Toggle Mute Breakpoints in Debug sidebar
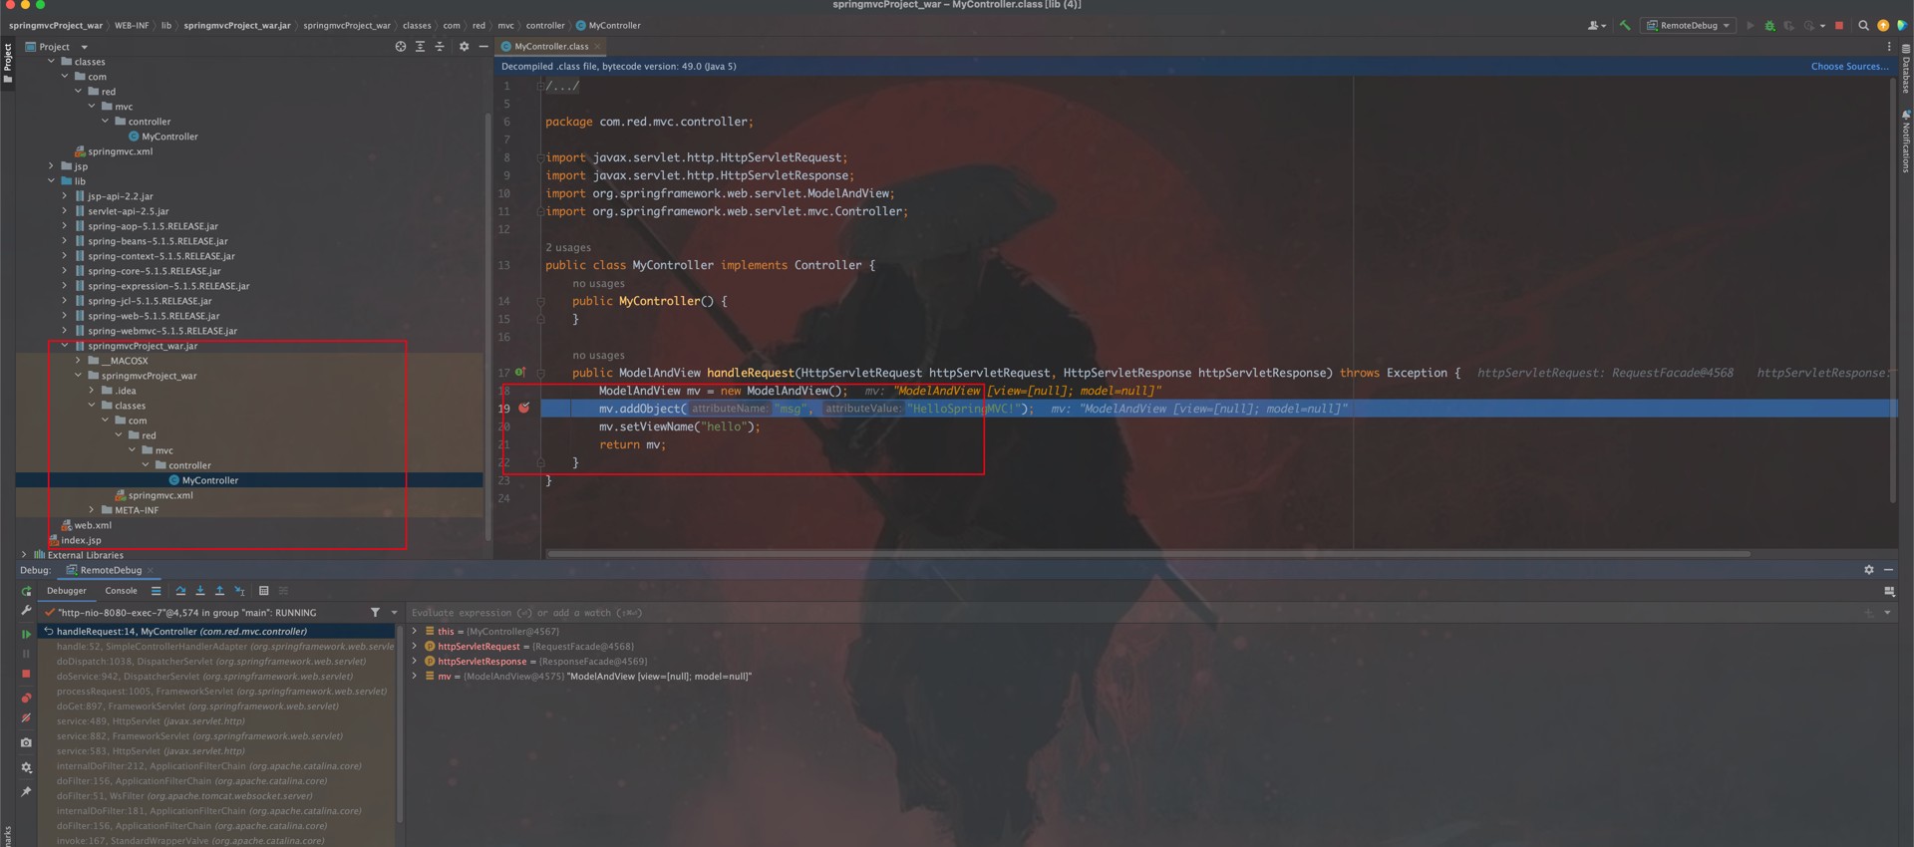This screenshot has width=1914, height=847. [26, 717]
